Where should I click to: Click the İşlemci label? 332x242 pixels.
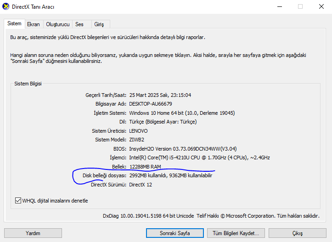(x=118, y=158)
